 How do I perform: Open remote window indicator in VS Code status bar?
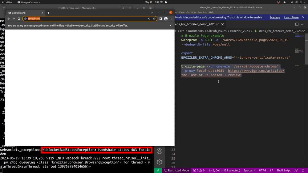tap(158, 171)
